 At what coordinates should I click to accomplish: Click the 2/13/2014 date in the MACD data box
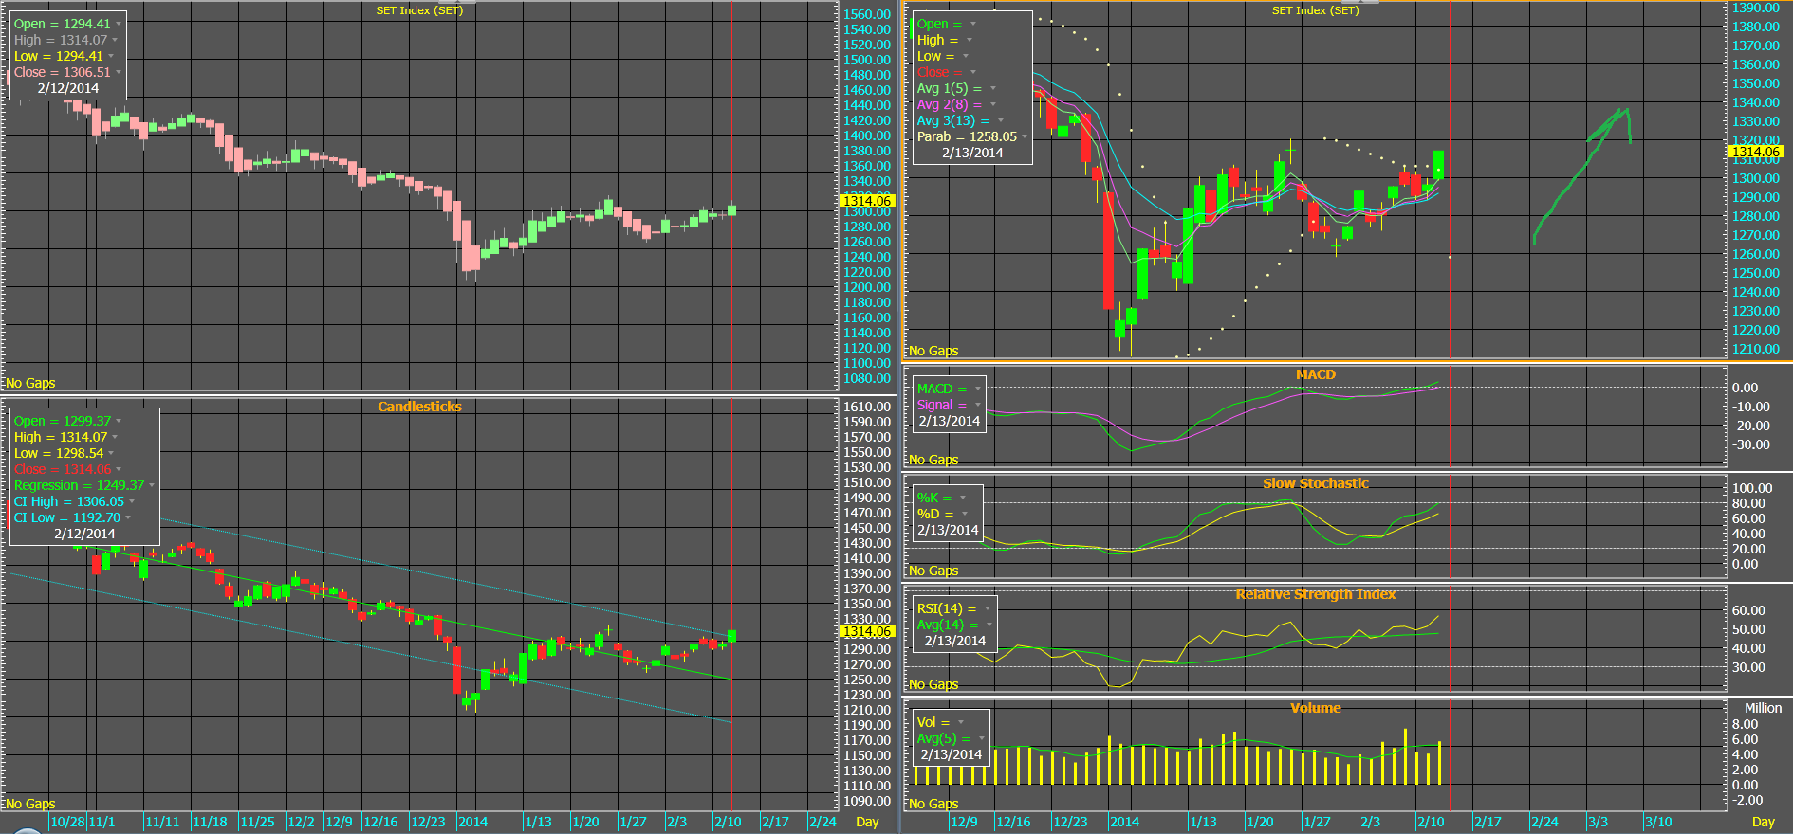pos(949,421)
